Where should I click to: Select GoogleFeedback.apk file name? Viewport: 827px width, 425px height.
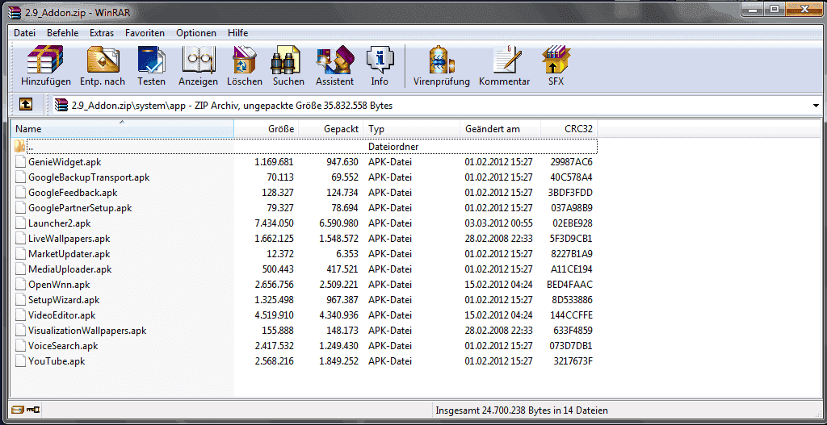(73, 193)
